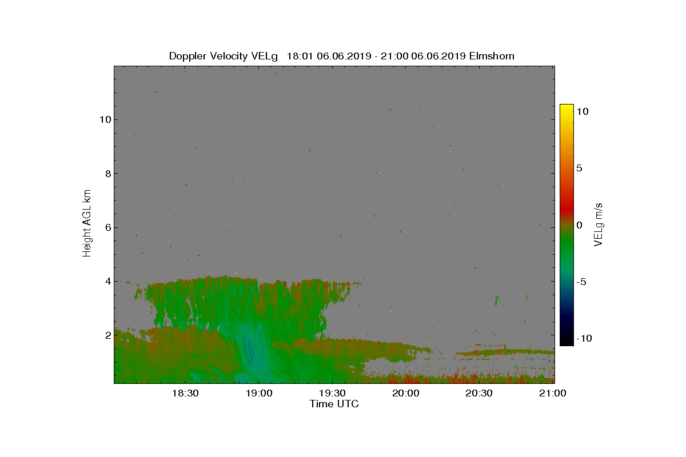Viewport: 686px width, 457px height.
Task: Click the small green echo near 20:35
Action: [x=497, y=300]
